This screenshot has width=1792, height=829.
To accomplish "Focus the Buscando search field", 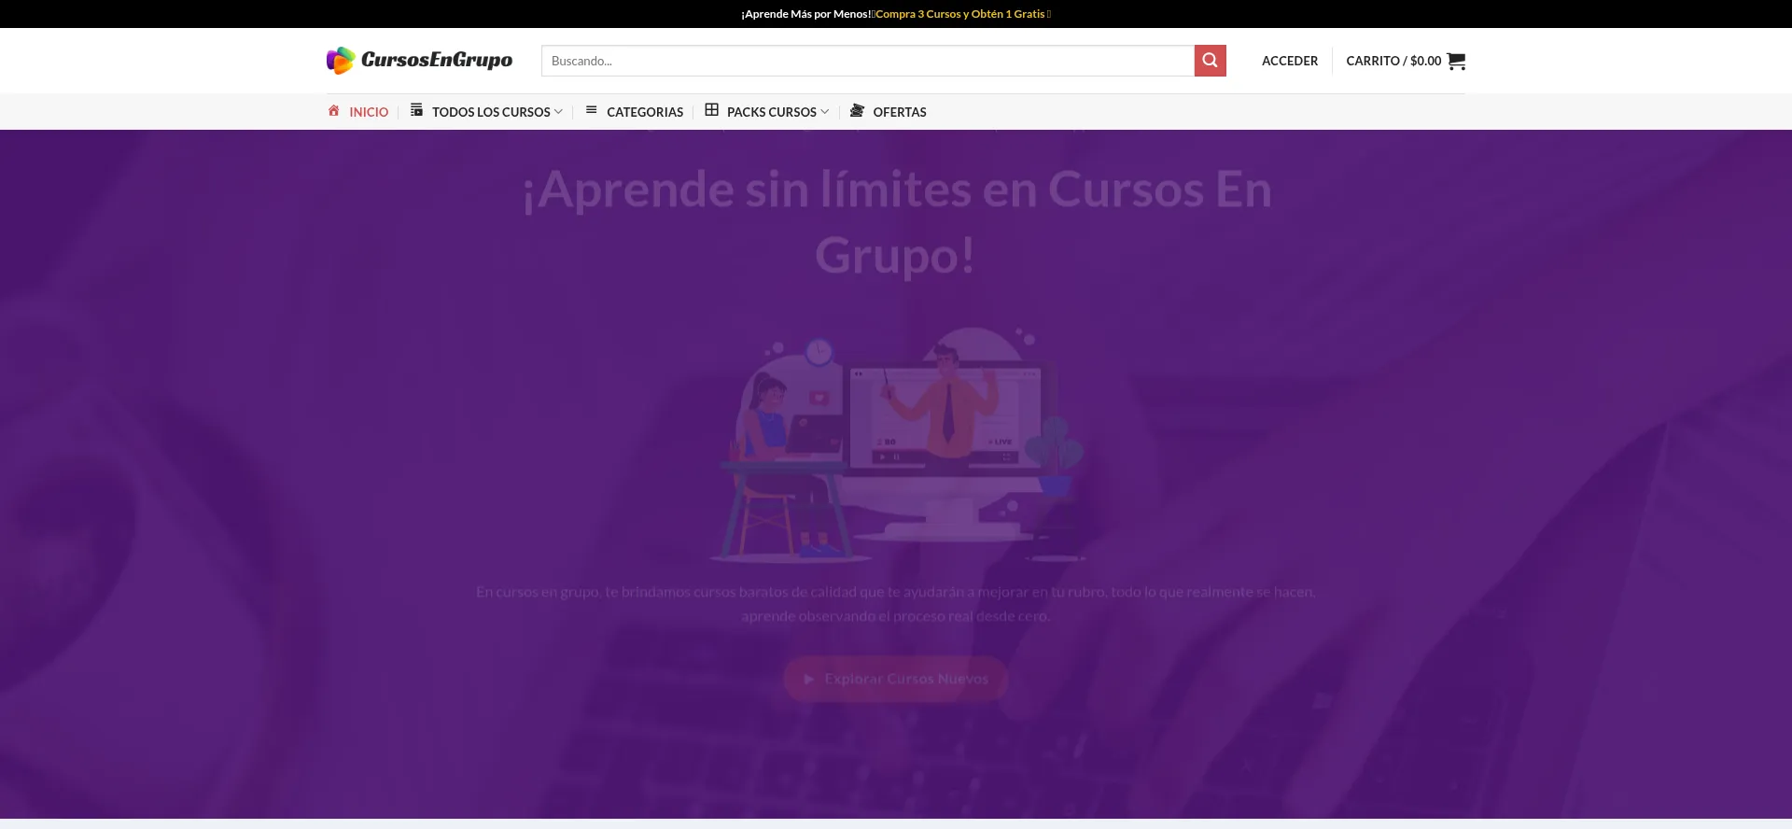I will point(868,61).
